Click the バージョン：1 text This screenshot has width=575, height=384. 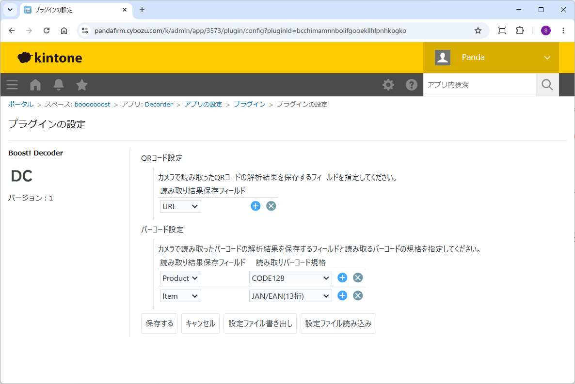tap(31, 198)
